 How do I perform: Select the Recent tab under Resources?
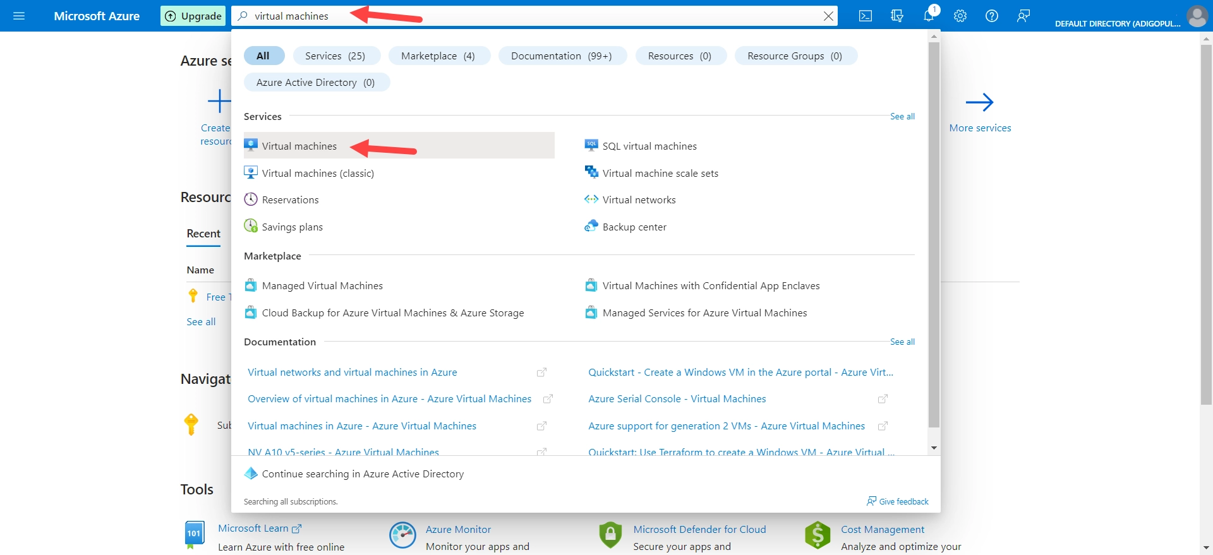click(203, 234)
